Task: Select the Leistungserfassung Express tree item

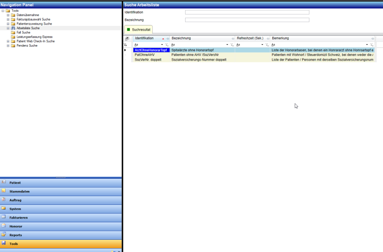Action: [x=34, y=37]
